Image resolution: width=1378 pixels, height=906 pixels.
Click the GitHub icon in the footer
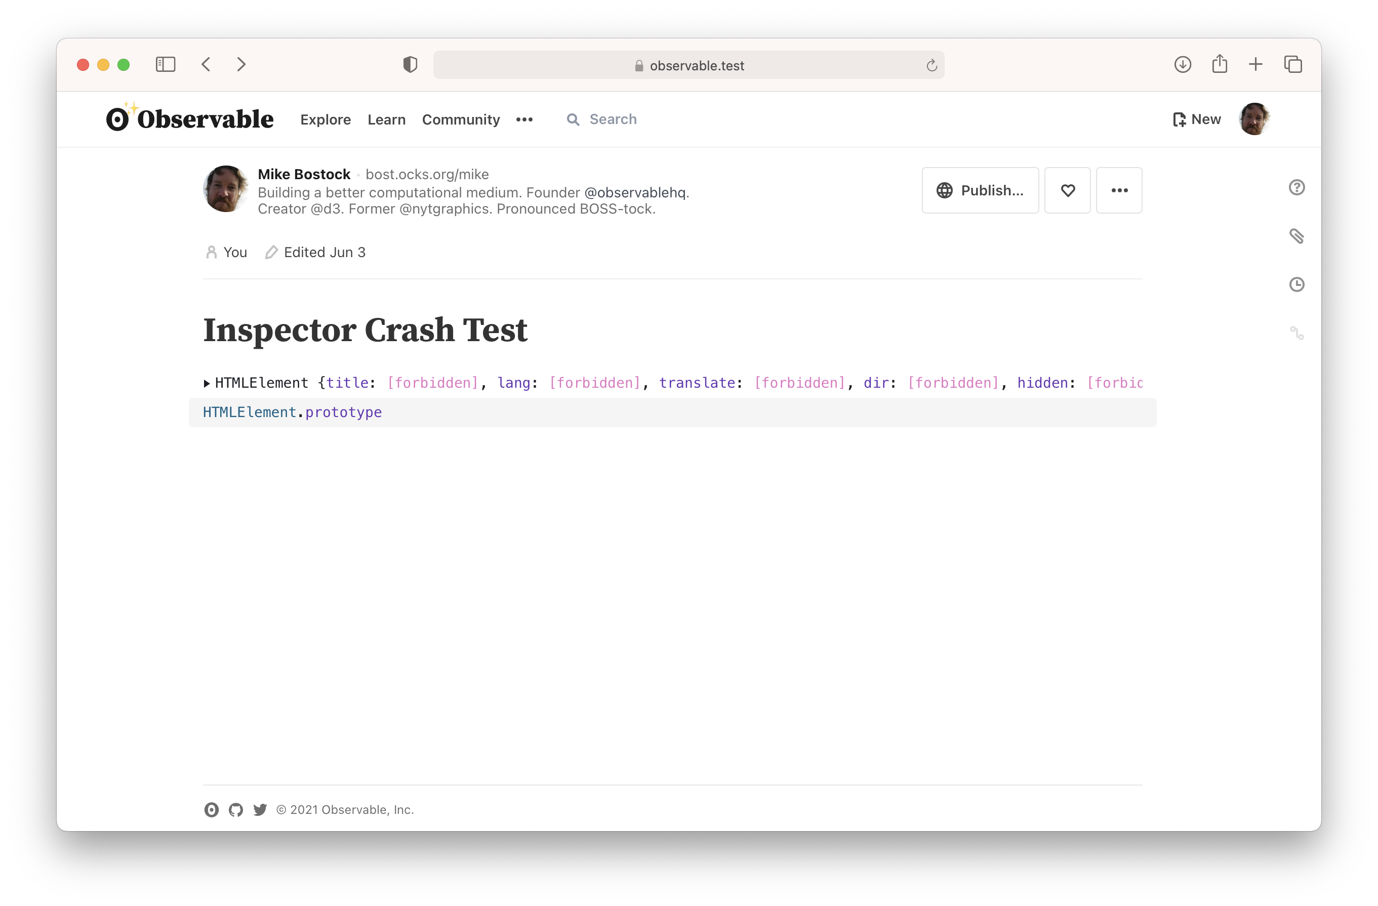(x=235, y=809)
